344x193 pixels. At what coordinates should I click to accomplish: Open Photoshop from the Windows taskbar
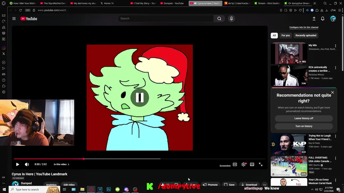[x=109, y=190]
